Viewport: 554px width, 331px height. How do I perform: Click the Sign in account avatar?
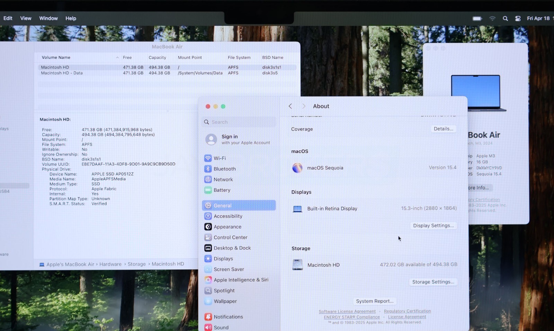(211, 139)
